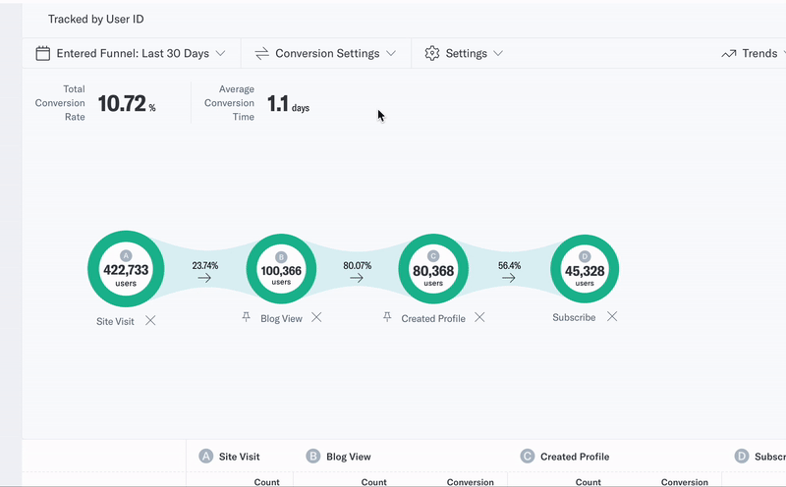Remove the Subscribe step with its X

612,316
